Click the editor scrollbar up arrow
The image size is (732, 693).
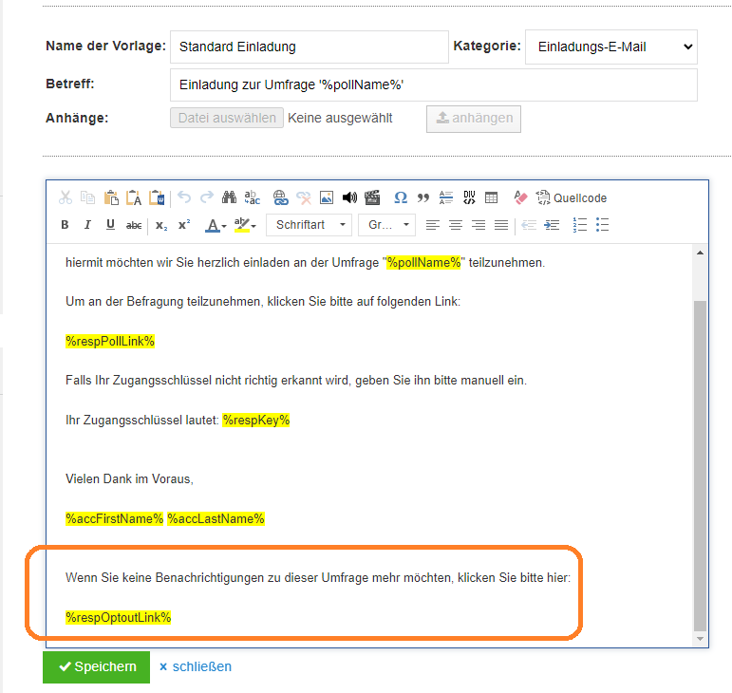click(x=700, y=253)
